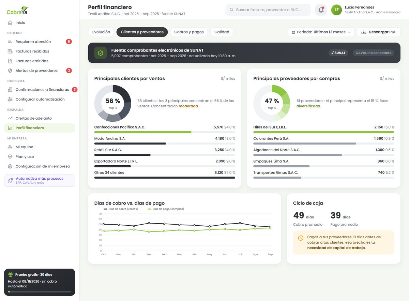This screenshot has height=301, width=409.
Task: Select the Clientes y proveedores tab
Action: point(142,32)
